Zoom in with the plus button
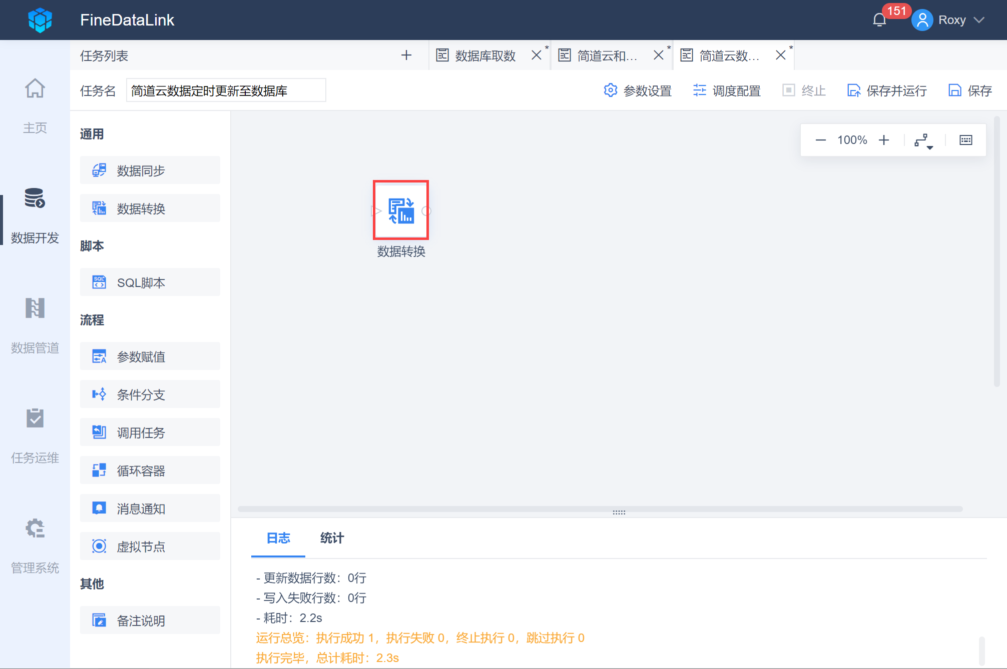The image size is (1007, 669). pos(884,140)
